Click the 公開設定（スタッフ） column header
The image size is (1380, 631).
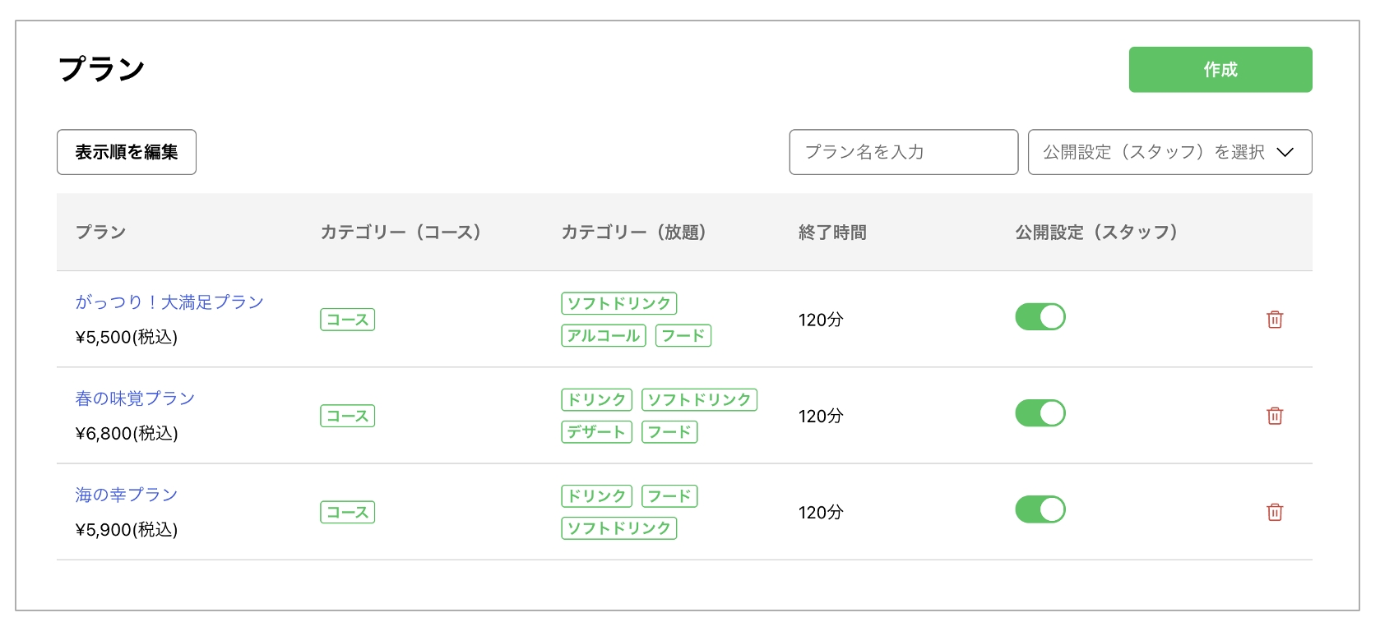coord(1096,233)
